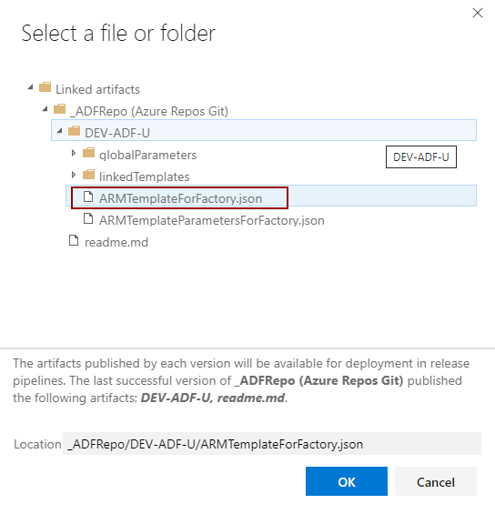Click the Linked artifacts folder icon
495x514 pixels.
(45, 87)
